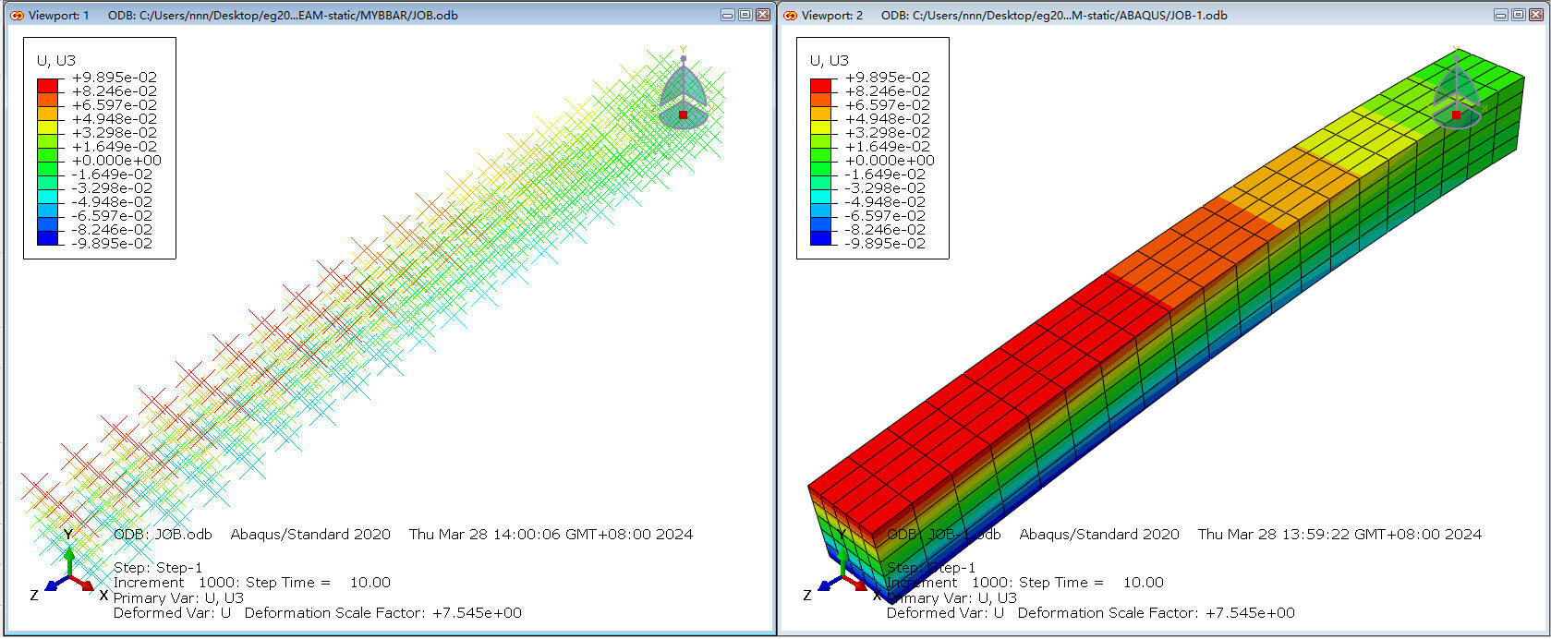Click 'Abaqus/Standard 2020' in Viewport 2 state block
The height and width of the screenshot is (639, 1551).
1099,535
